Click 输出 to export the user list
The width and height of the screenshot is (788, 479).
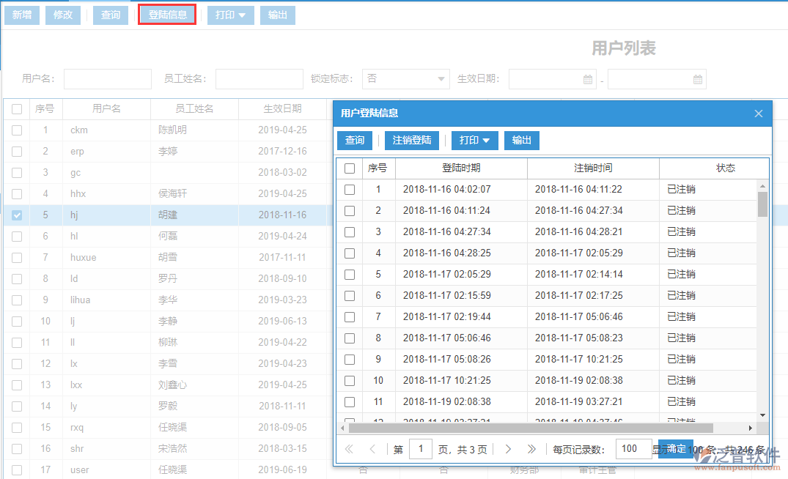click(277, 15)
